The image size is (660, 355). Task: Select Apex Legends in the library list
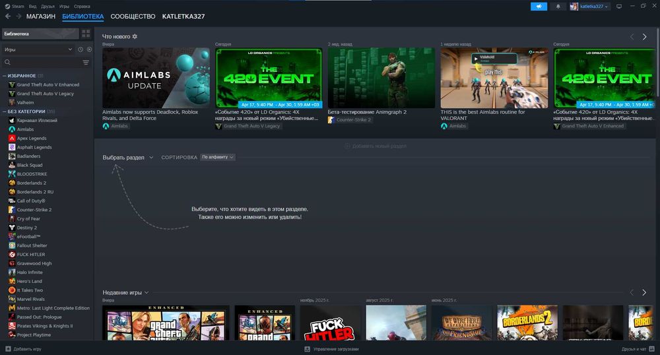(32, 138)
